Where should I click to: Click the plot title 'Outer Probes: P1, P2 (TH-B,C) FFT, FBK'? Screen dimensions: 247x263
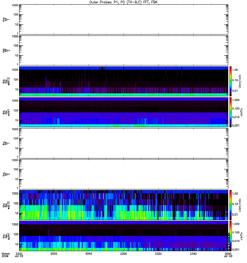(123, 2)
